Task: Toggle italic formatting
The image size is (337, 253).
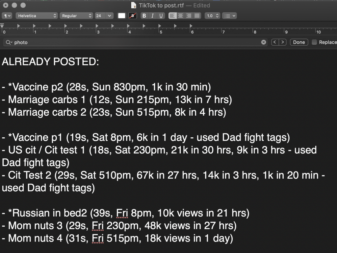Action: (152, 16)
